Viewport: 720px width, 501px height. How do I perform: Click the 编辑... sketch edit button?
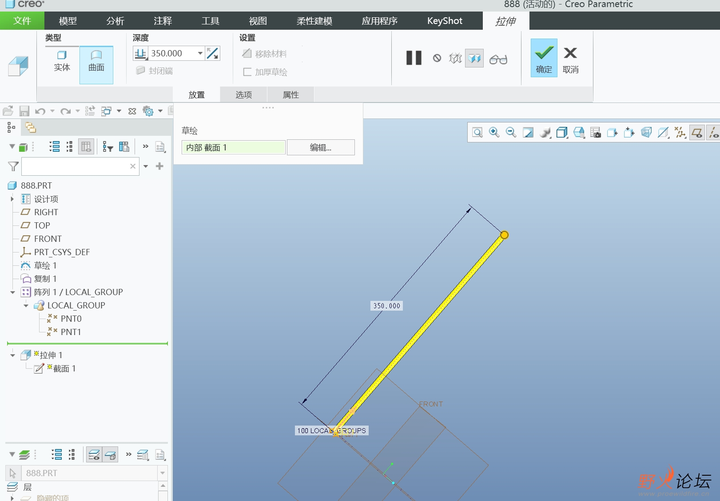321,147
